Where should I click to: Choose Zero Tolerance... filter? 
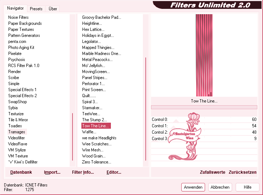(x=96, y=162)
